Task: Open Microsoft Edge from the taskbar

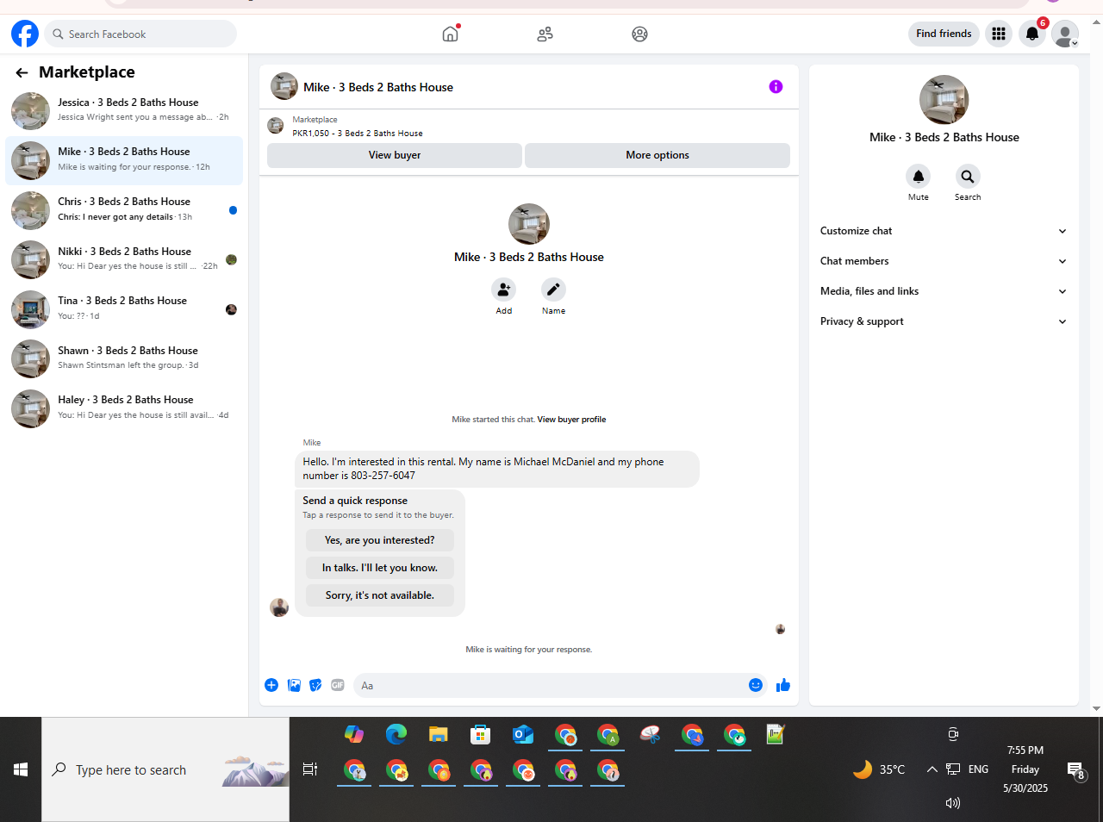Action: [x=396, y=734]
